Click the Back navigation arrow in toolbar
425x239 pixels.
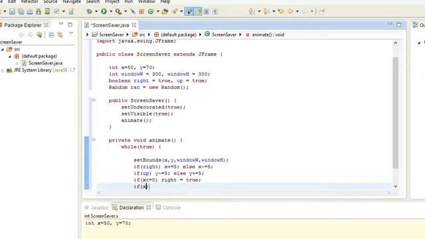290,11
